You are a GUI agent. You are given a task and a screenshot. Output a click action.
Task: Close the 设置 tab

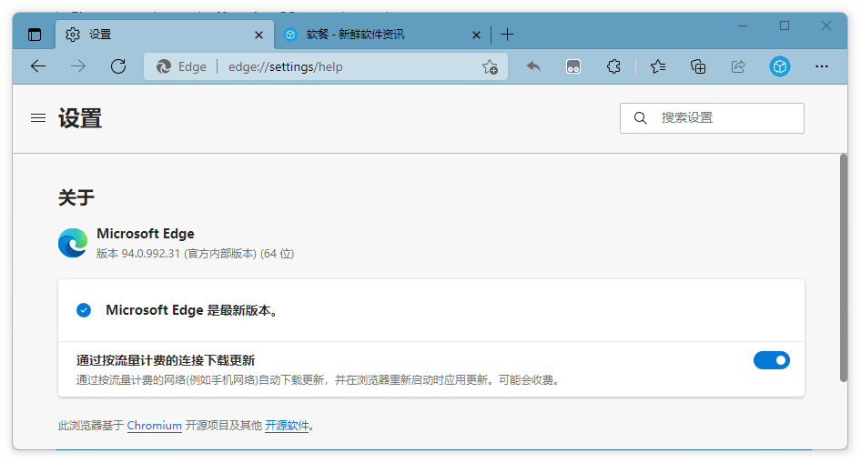(x=258, y=35)
